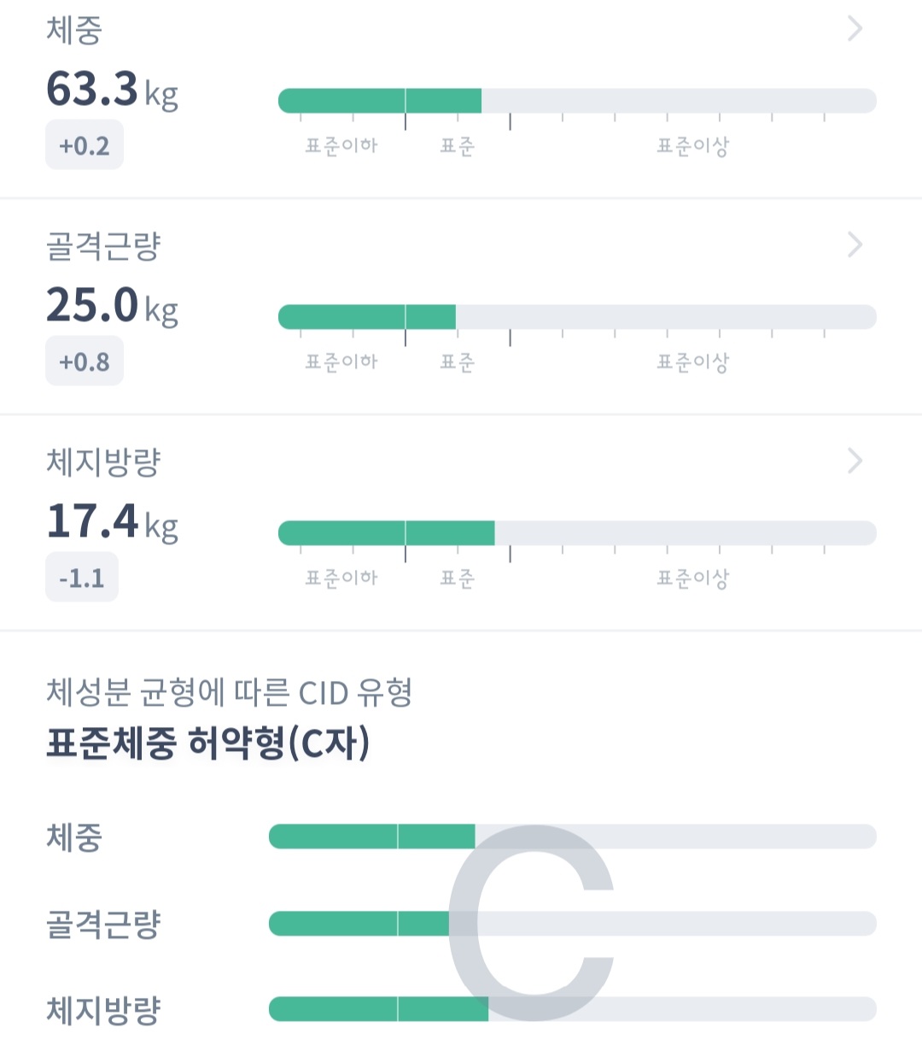The height and width of the screenshot is (1057, 922).
Task: Open 체지방량 detail chevron
Action: (855, 461)
